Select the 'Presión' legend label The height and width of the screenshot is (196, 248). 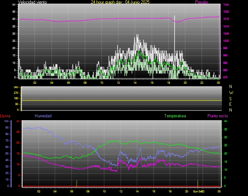click(x=201, y=2)
